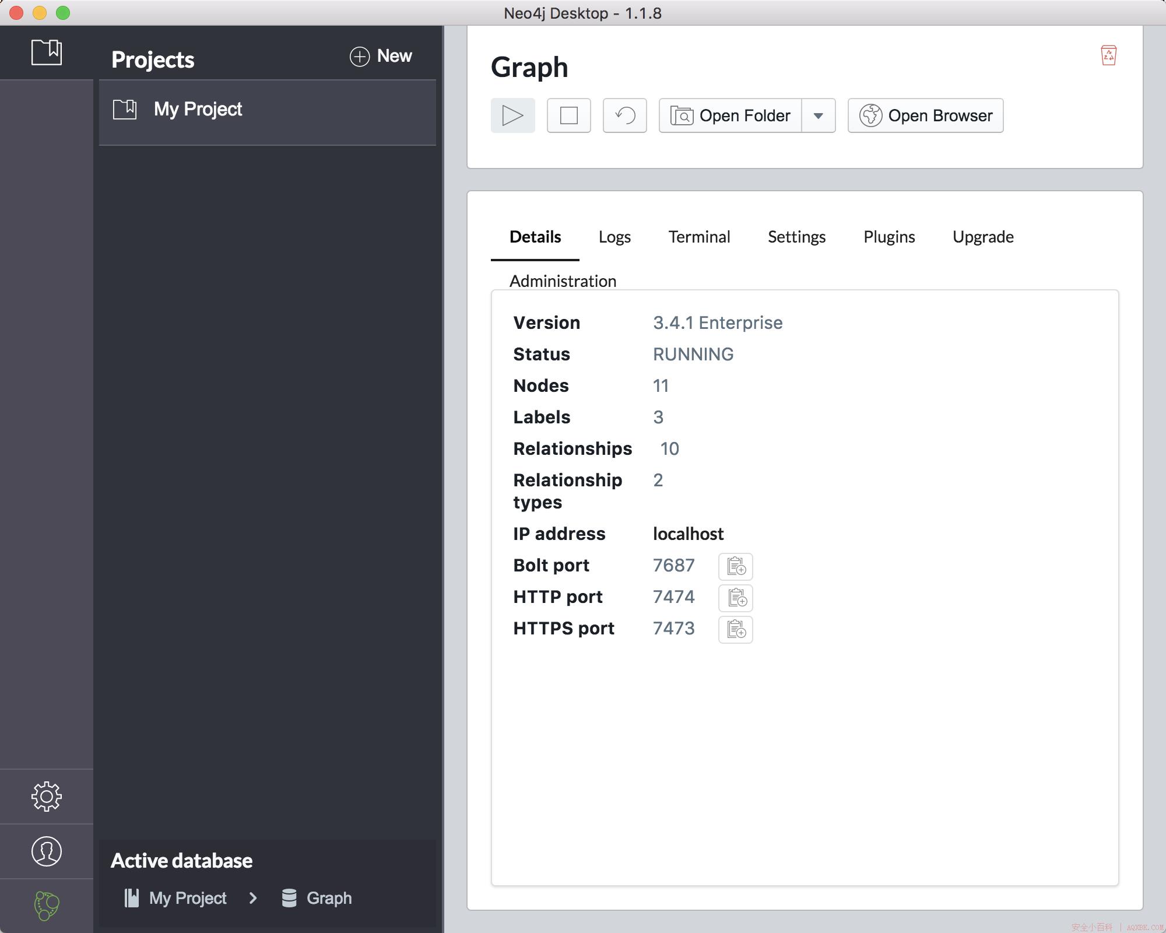
Task: Open the Settings tab
Action: coord(796,237)
